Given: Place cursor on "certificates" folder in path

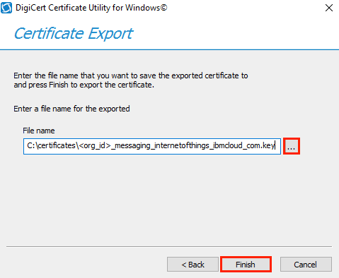Looking at the screenshot, I should point(57,146).
